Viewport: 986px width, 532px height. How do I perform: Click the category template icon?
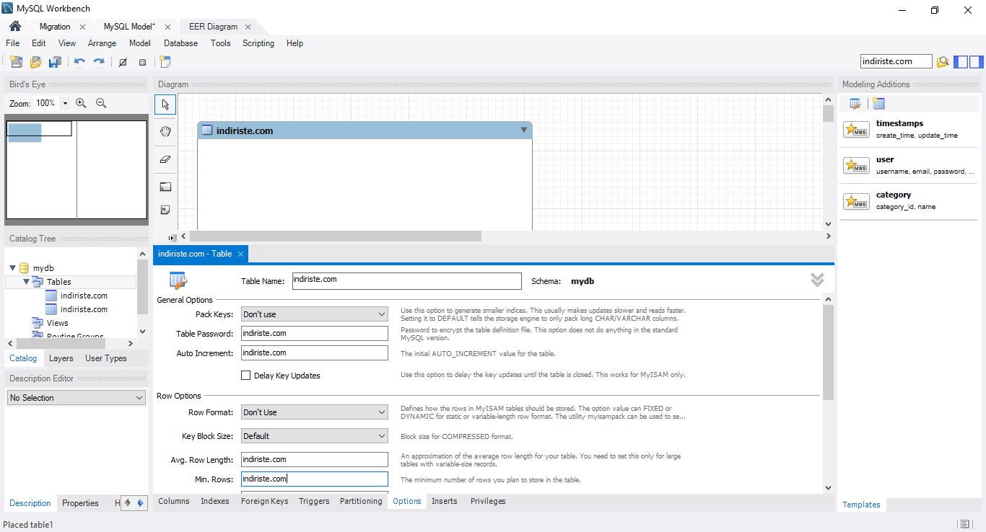click(856, 201)
